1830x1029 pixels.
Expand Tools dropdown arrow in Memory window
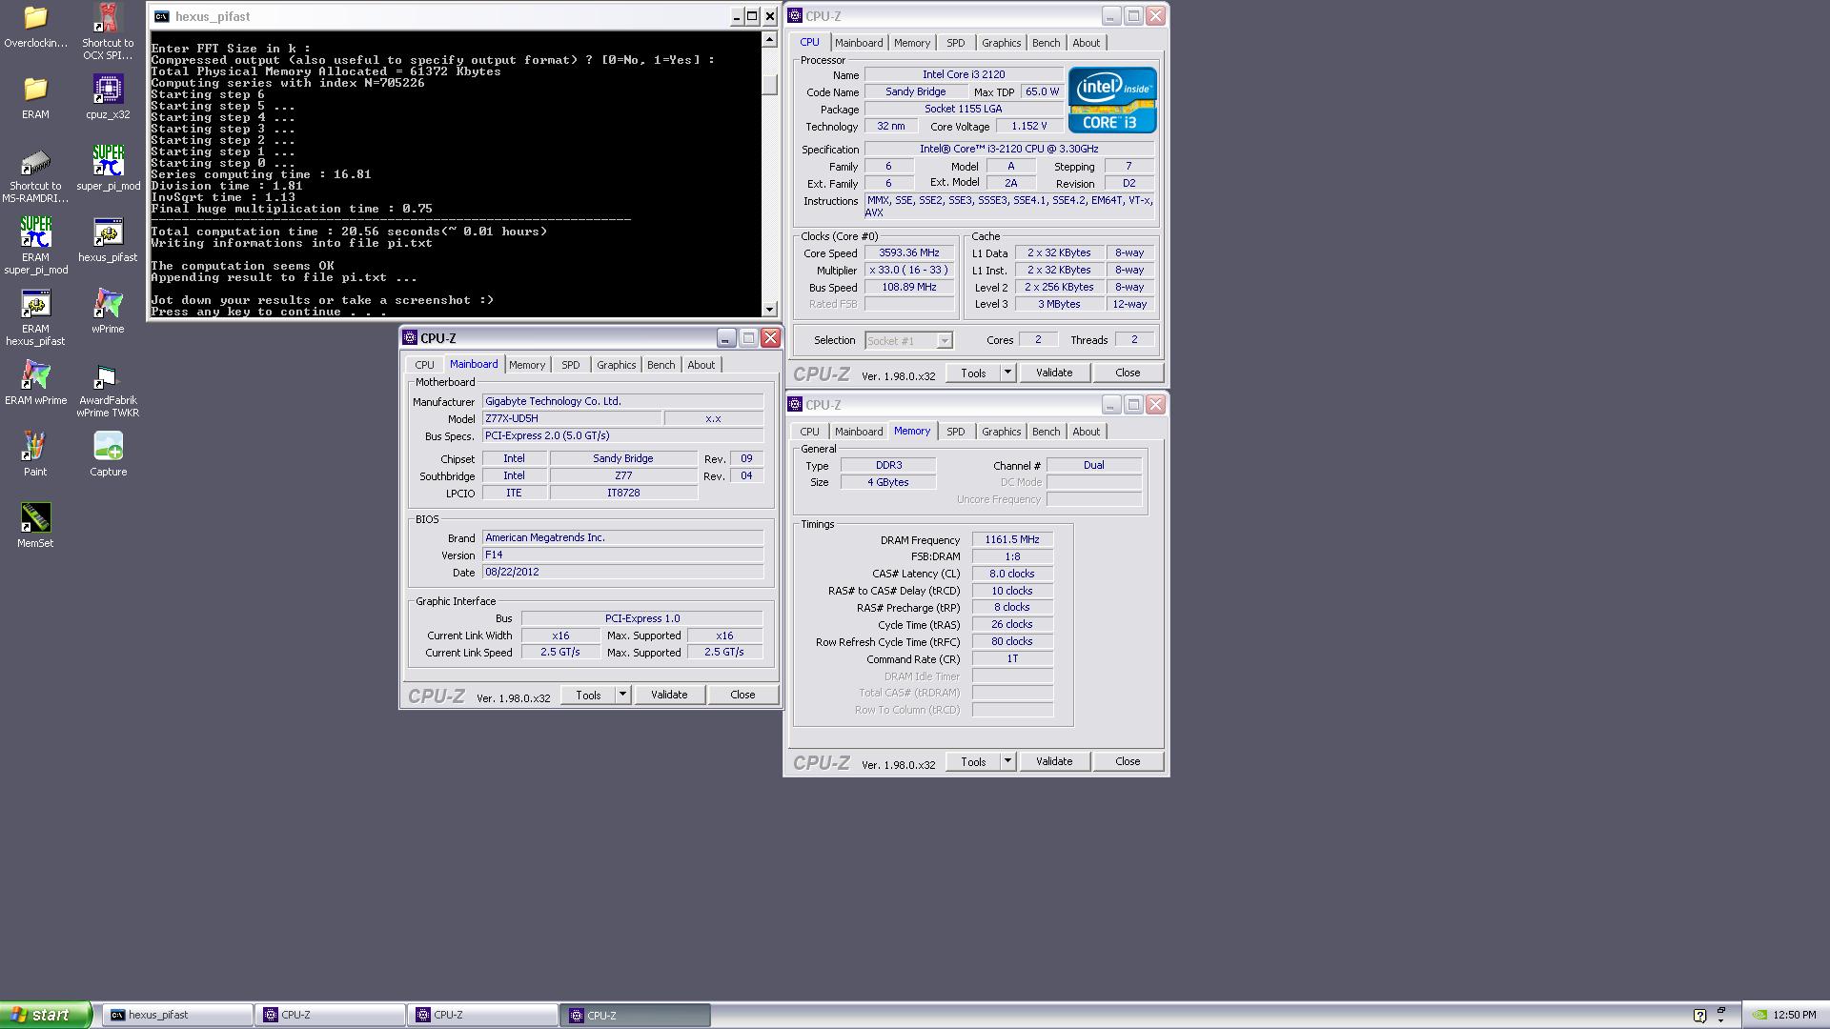(1007, 761)
